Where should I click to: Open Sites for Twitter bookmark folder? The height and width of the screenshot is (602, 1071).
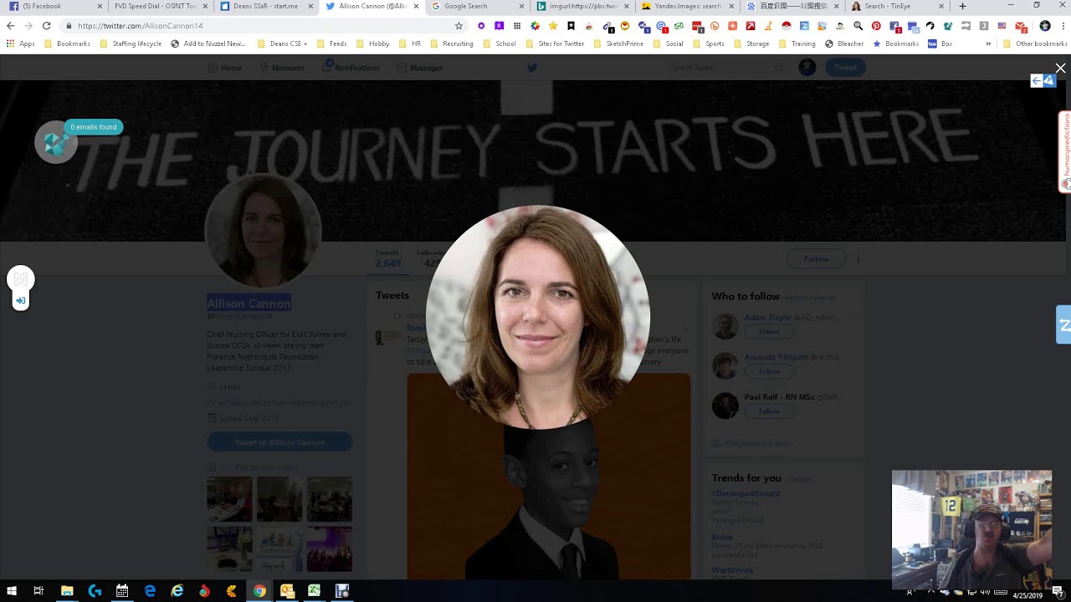pos(555,43)
